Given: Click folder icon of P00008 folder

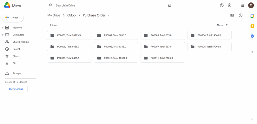Looking at the screenshot, I should point(192,47).
